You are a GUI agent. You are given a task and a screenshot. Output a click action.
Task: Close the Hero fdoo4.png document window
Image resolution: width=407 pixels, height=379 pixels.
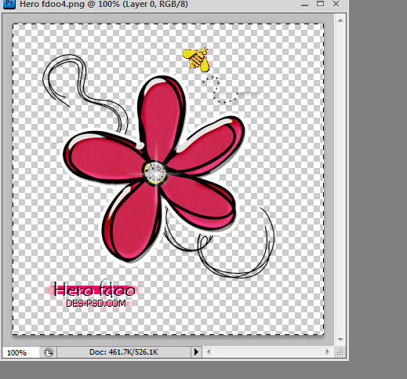[336, 4]
